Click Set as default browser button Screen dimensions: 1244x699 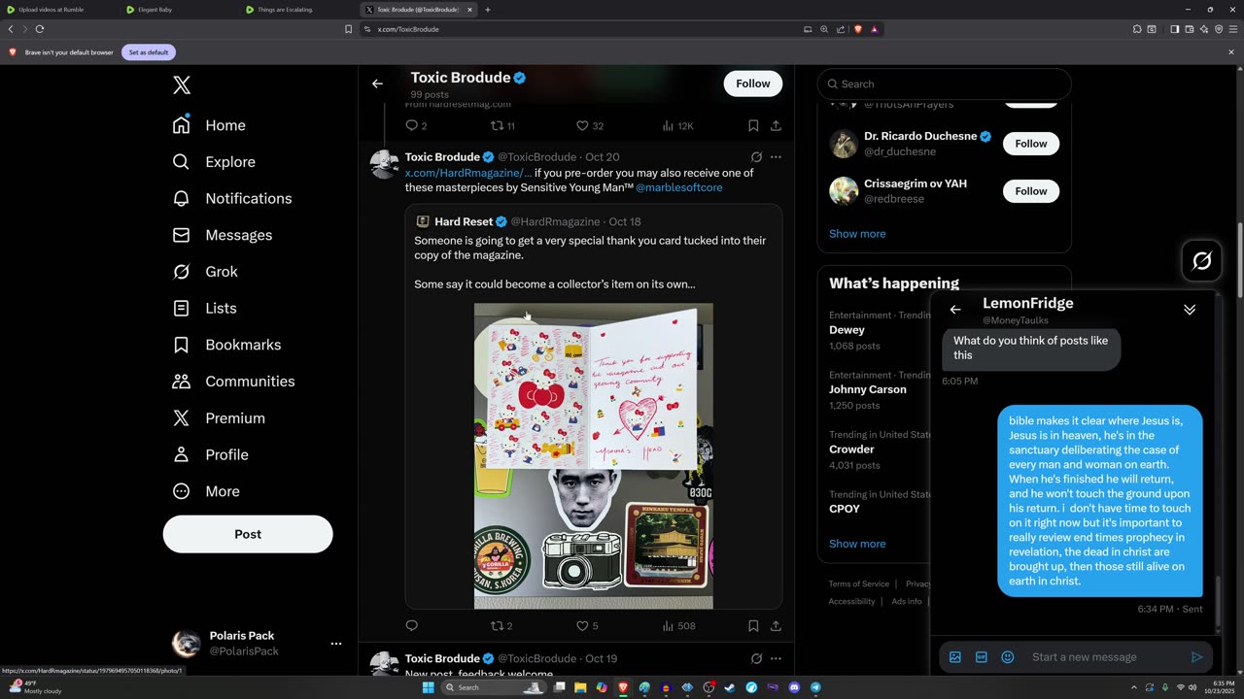(149, 52)
